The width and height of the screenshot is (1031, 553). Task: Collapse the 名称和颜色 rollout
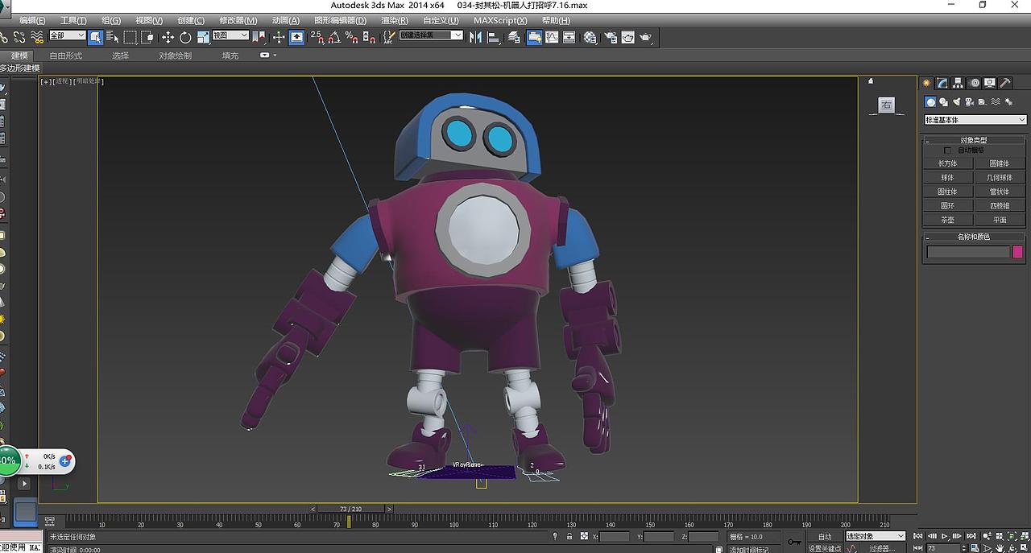click(974, 237)
